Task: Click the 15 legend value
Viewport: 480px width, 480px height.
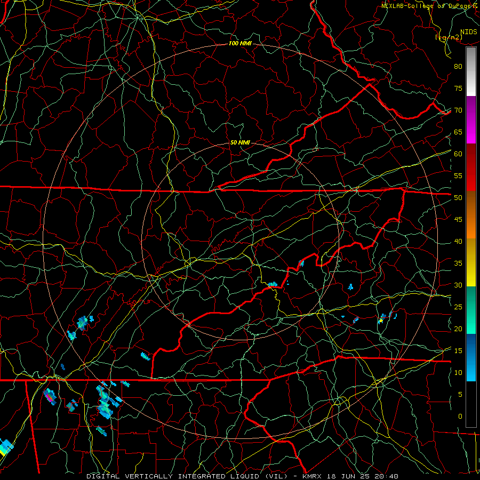Action: pos(458,351)
